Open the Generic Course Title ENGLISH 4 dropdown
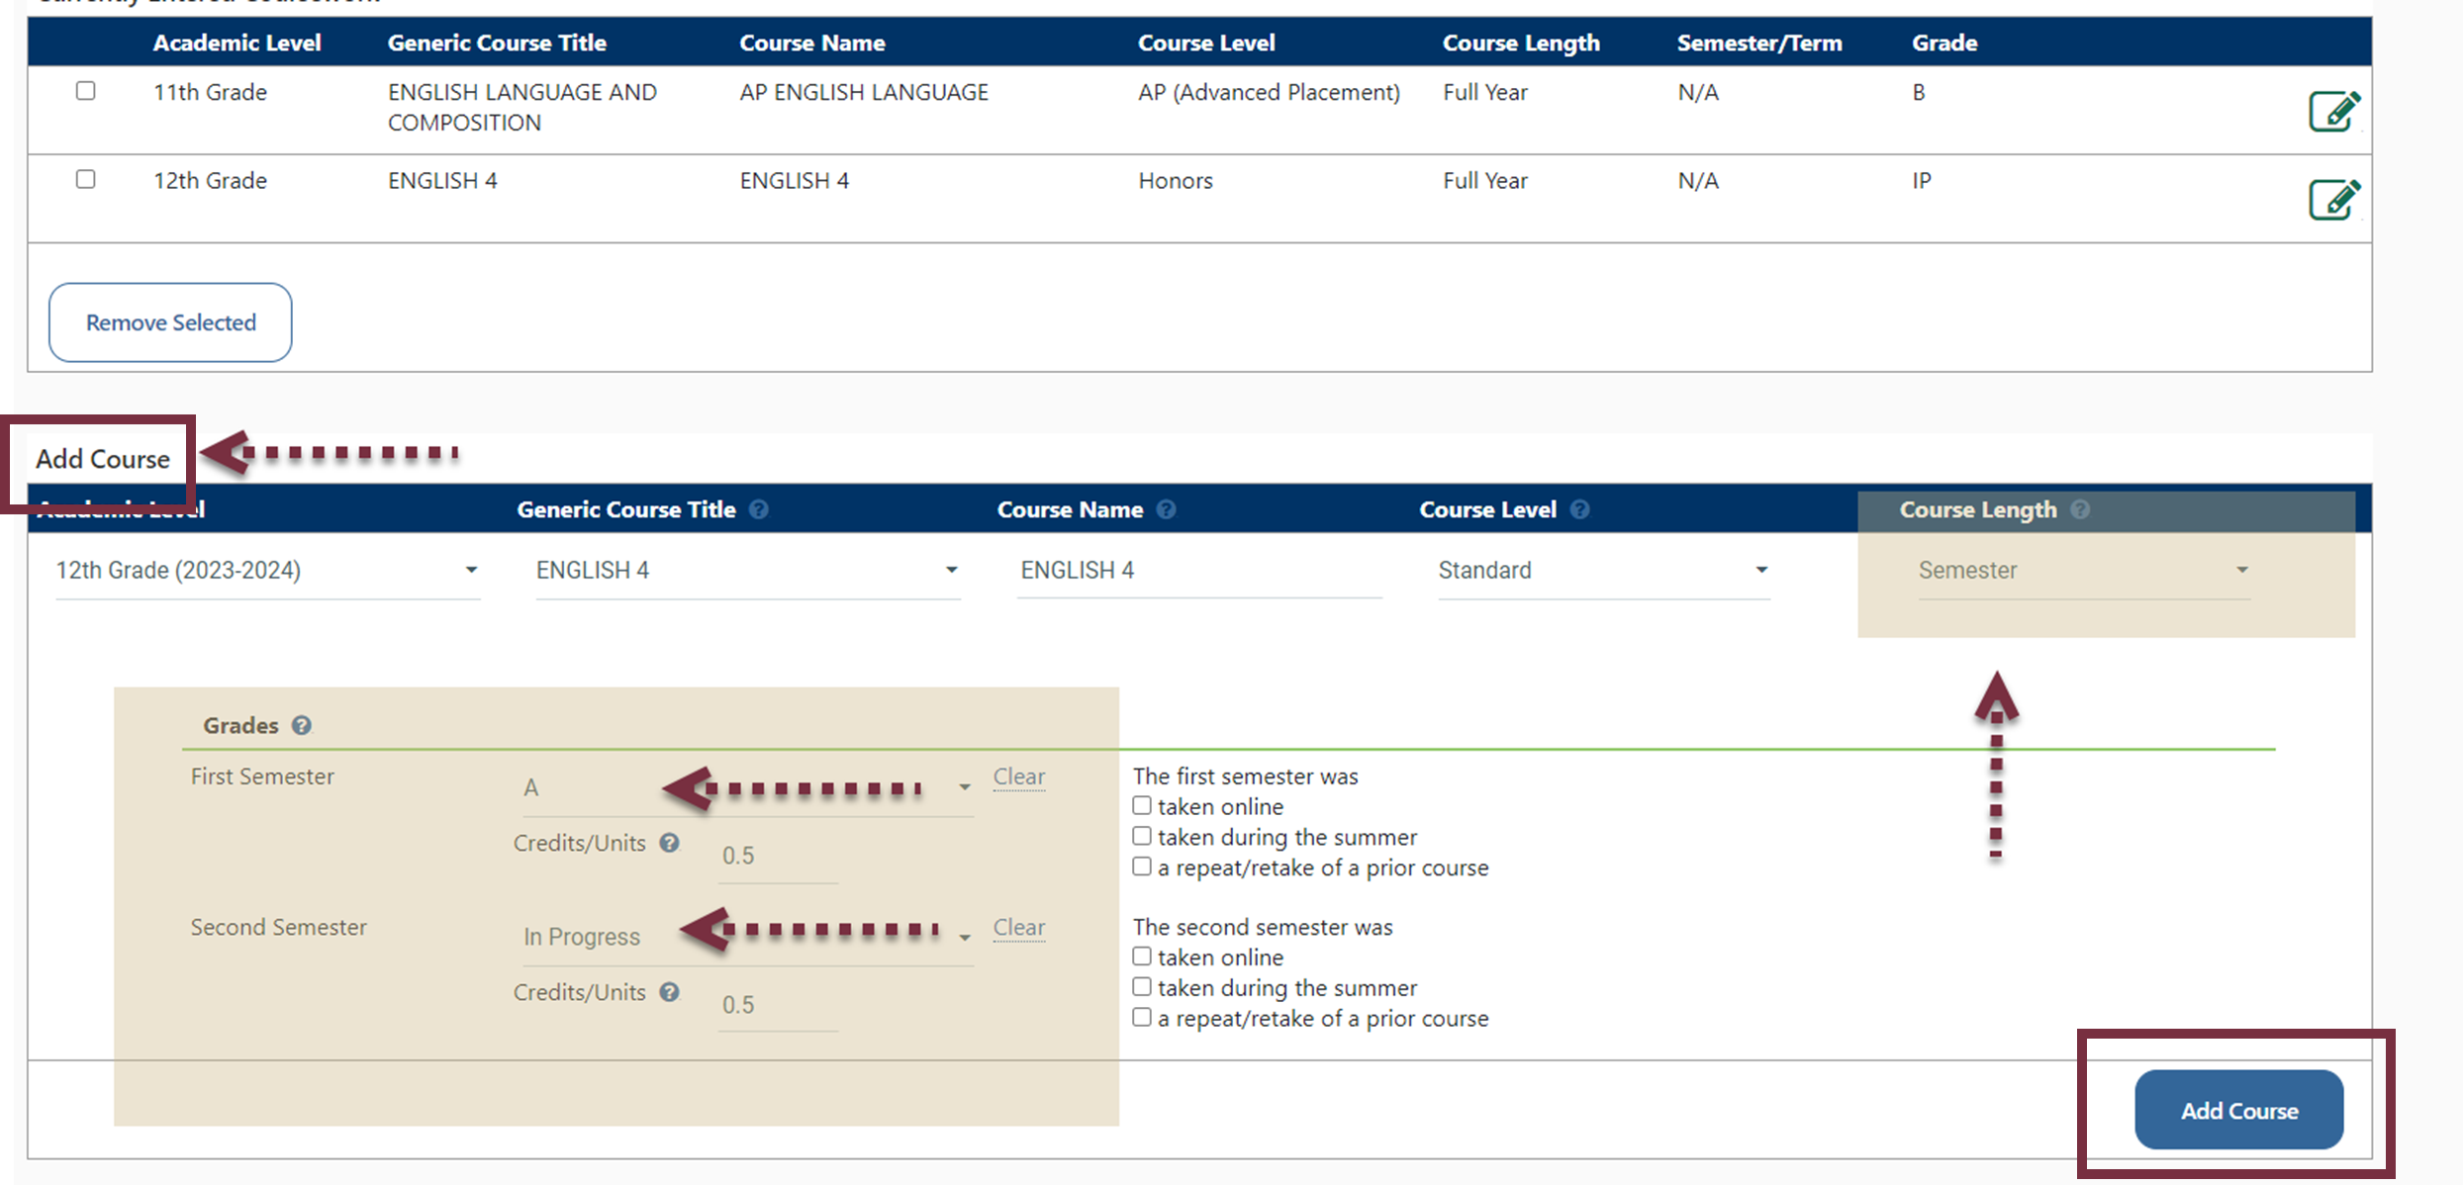Screen dimensions: 2463x1185 pos(747,571)
